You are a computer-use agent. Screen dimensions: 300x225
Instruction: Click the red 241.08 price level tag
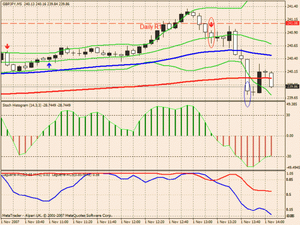(x=292, y=23)
